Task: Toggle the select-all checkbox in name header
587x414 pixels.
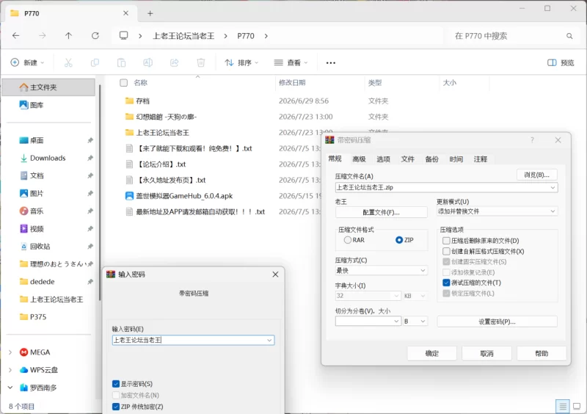Action: (123, 83)
